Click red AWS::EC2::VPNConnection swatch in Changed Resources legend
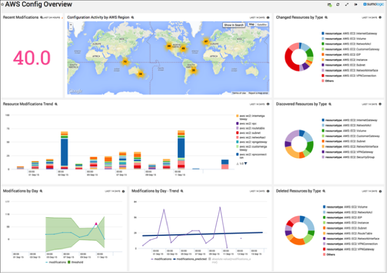The height and width of the screenshot is (273, 387). click(x=323, y=76)
